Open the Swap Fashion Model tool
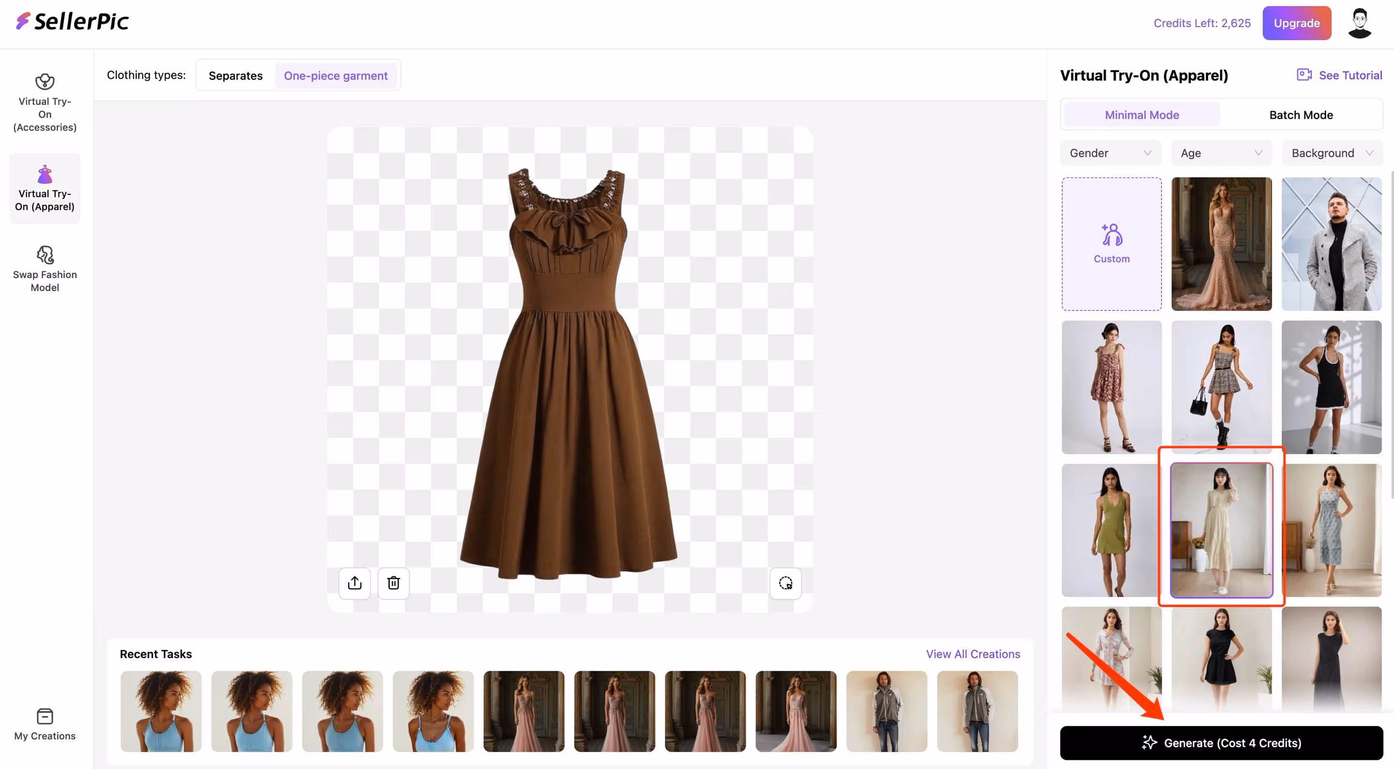 45,269
